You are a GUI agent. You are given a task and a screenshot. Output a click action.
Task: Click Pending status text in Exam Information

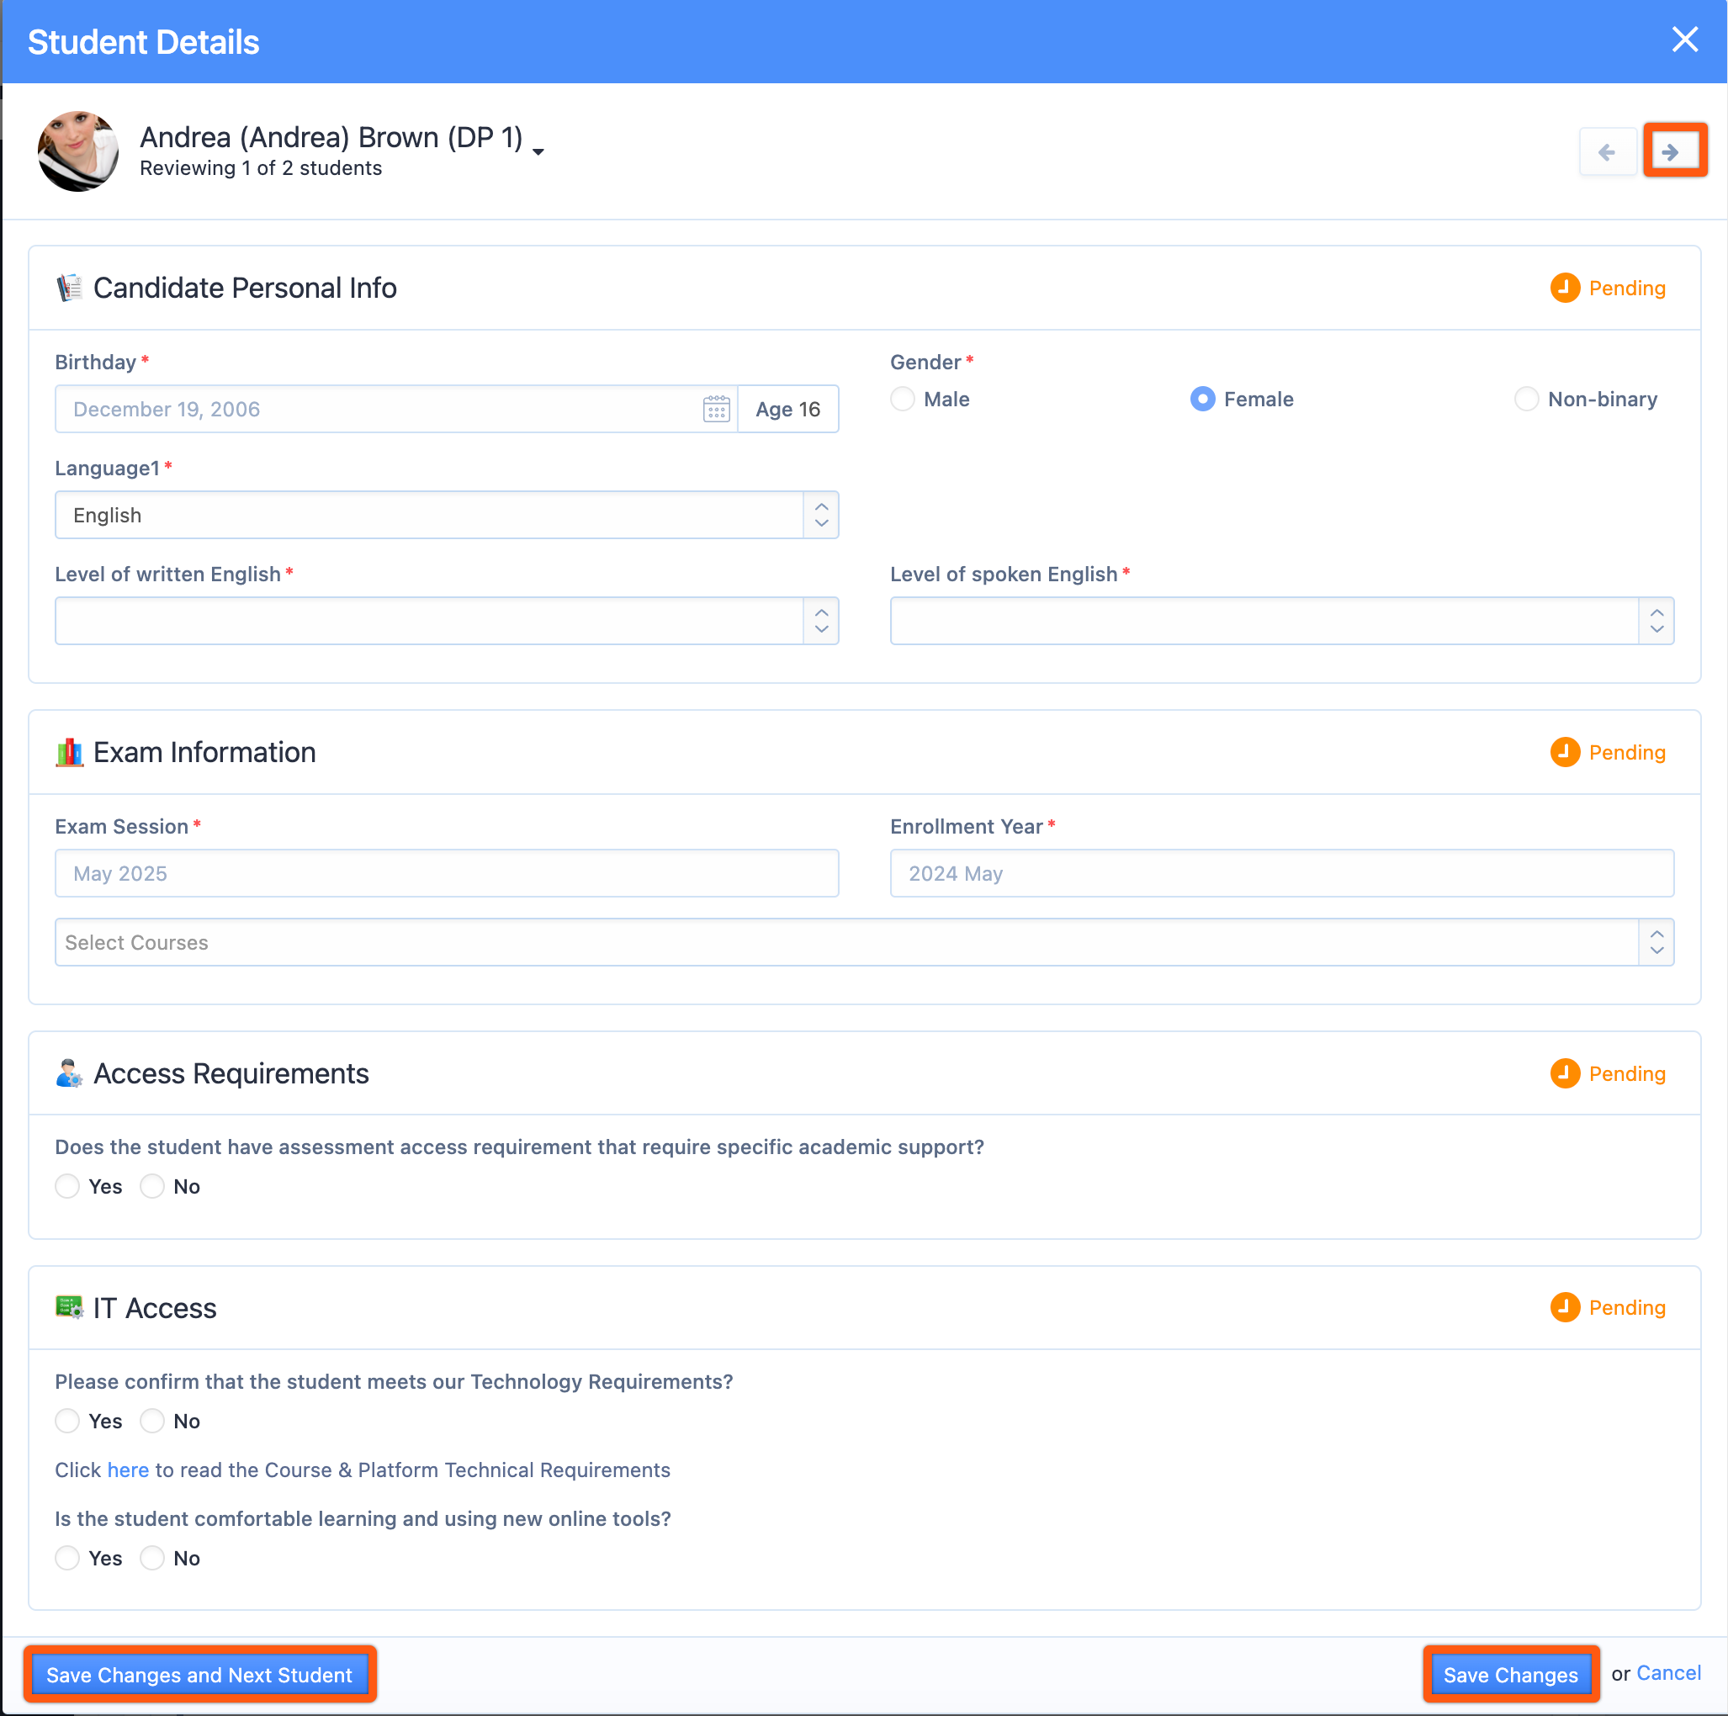coord(1627,753)
